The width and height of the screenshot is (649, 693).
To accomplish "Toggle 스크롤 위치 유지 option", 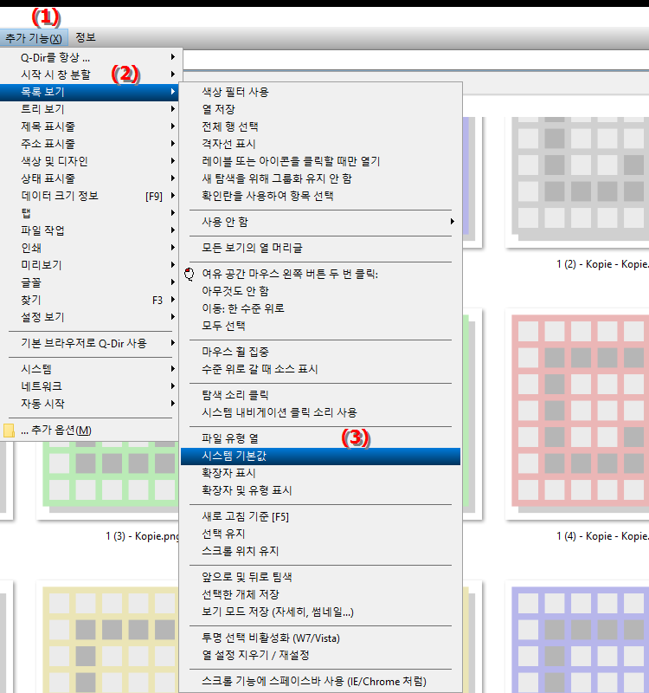I will 320,551.
